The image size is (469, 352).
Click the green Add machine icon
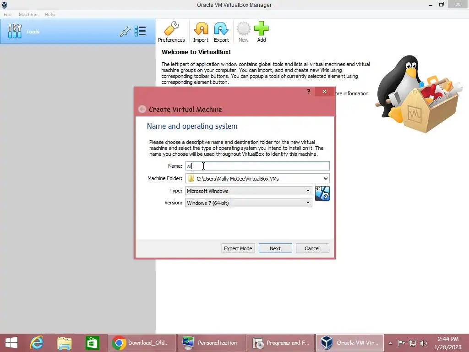[x=262, y=32]
